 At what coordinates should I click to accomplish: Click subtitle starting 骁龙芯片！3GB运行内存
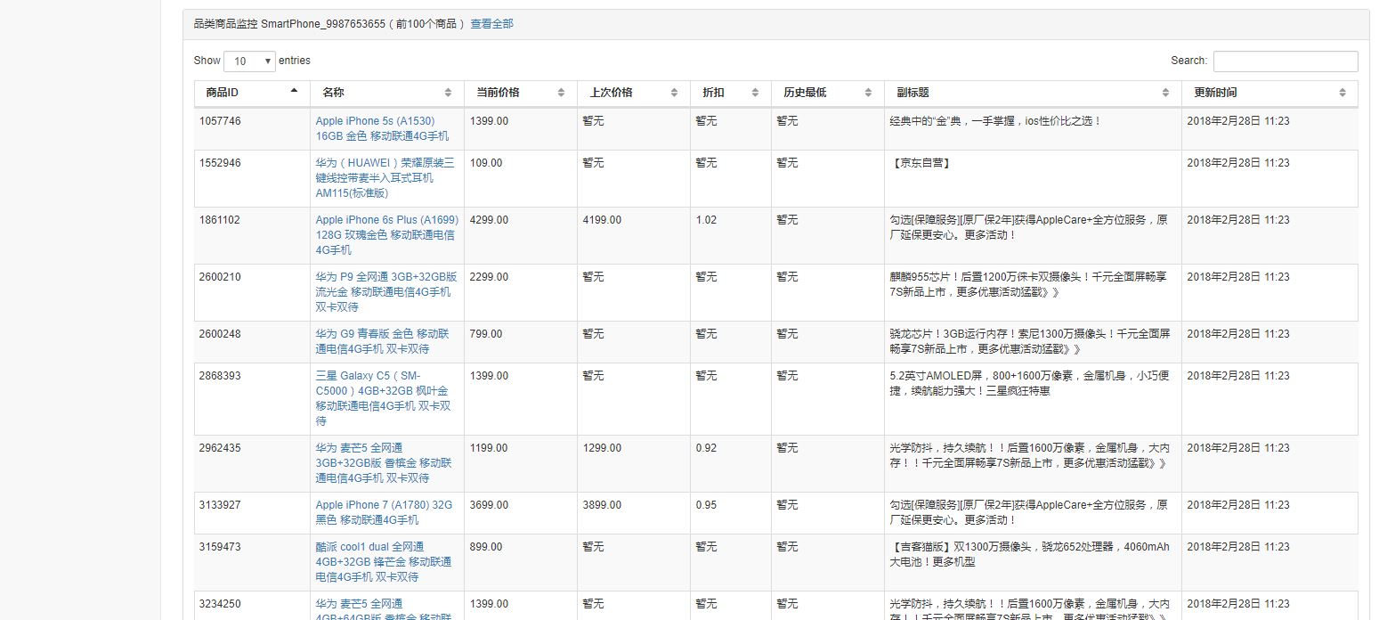[1029, 341]
